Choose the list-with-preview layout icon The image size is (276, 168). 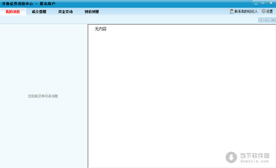point(267,20)
